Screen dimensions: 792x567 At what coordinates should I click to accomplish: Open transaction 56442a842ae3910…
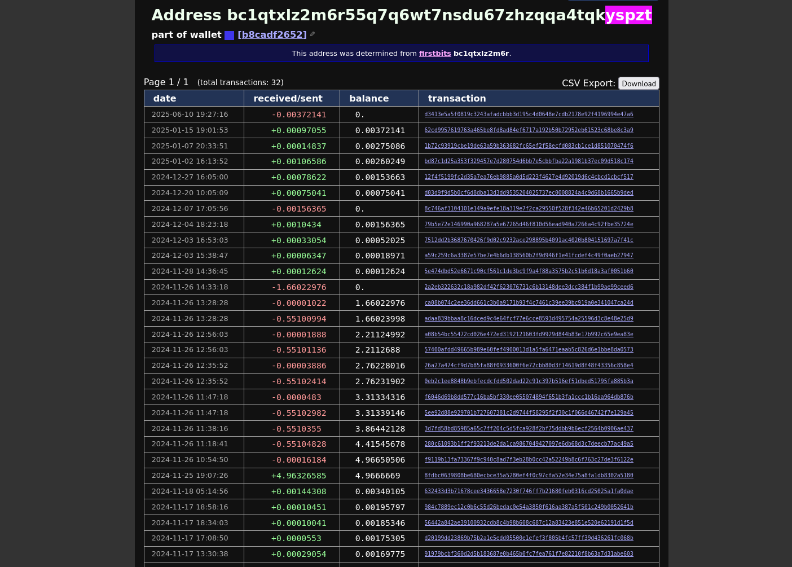pos(529,523)
